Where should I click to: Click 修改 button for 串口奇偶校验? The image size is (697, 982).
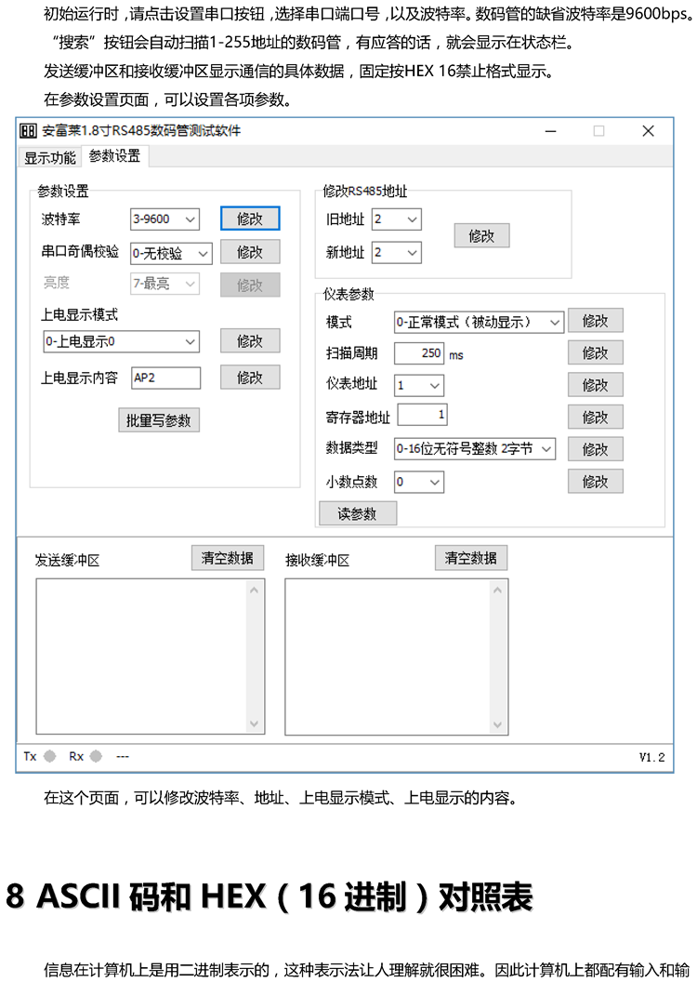pyautogui.click(x=250, y=252)
